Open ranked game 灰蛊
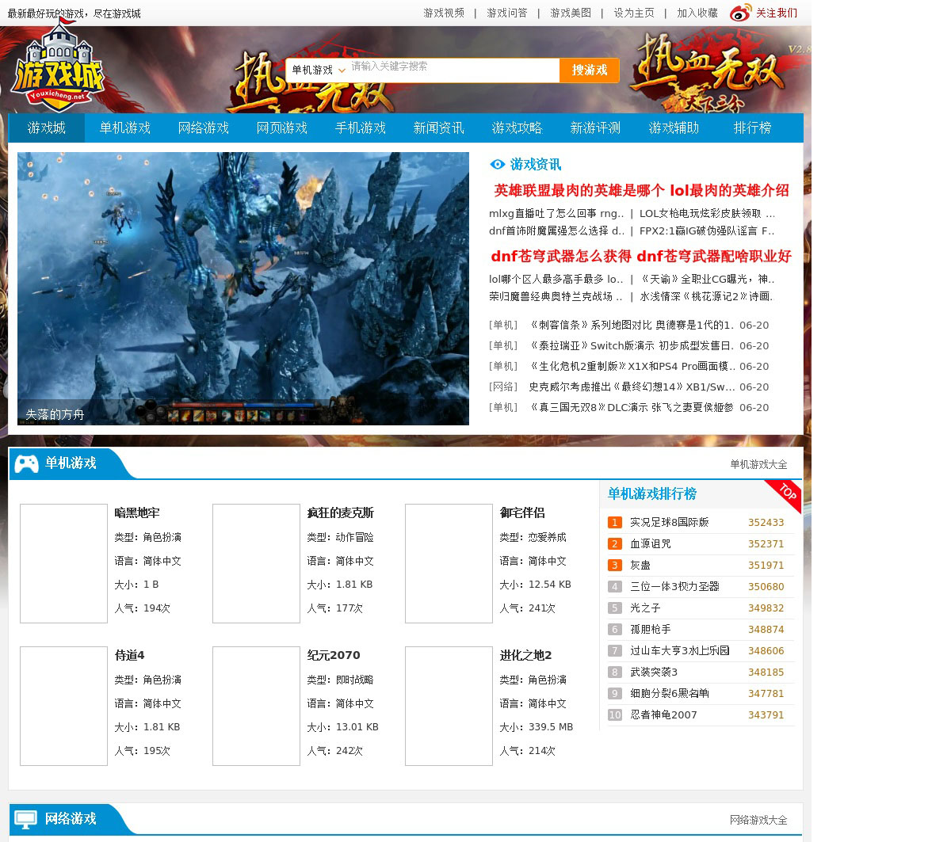Image resolution: width=951 pixels, height=842 pixels. (640, 565)
